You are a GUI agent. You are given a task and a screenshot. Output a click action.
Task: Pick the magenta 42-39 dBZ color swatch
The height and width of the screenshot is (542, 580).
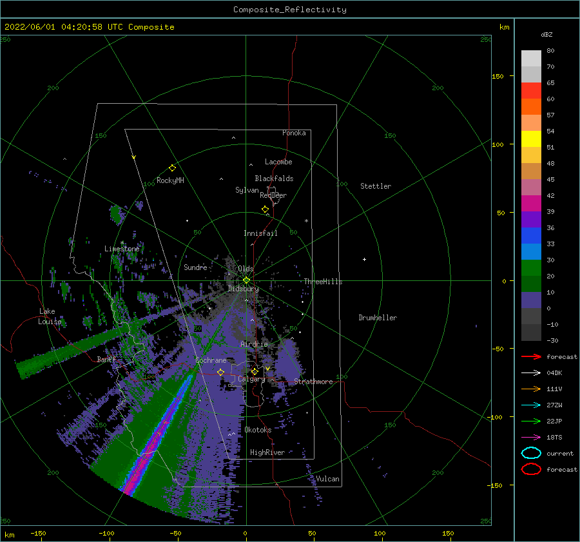coord(531,204)
